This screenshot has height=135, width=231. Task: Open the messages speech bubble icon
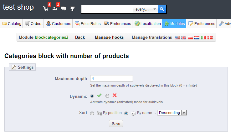(x=64, y=8)
